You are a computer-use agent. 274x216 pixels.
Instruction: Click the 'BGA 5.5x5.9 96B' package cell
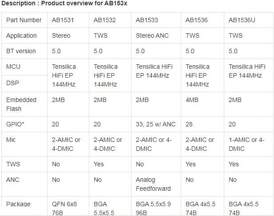click(153, 208)
